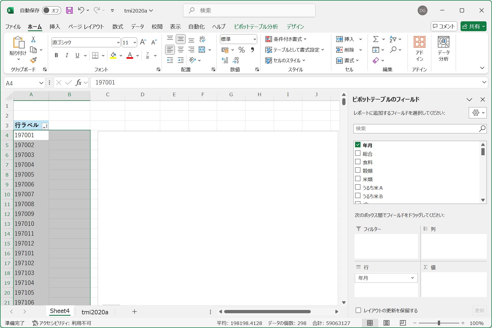Check the うるち米A field checkbox
The width and height of the screenshot is (492, 328).
point(358,187)
